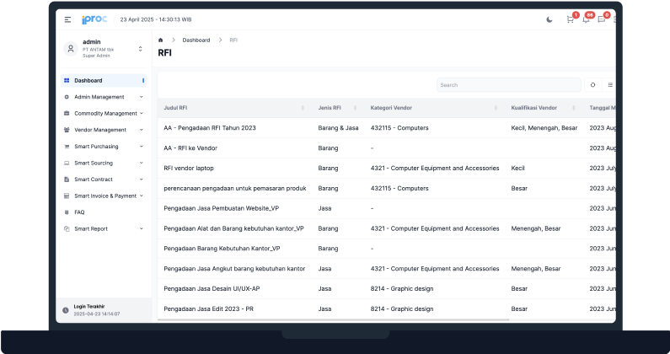Click the Vendor Management people icon
Image resolution: width=670 pixels, height=354 pixels.
(x=67, y=130)
